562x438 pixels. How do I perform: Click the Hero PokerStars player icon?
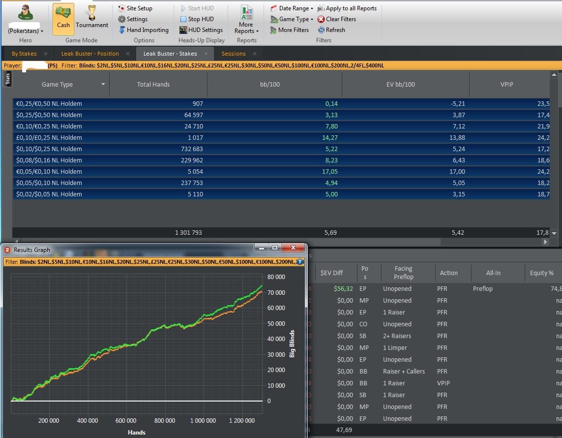pyautogui.click(x=25, y=13)
